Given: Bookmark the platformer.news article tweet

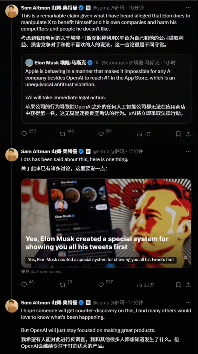Looking at the screenshot, I should coord(178,285).
